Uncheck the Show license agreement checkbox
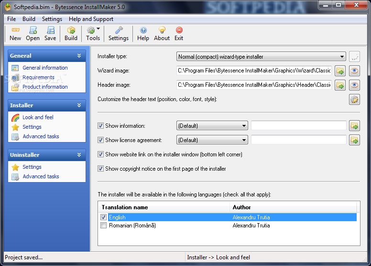 (100, 140)
